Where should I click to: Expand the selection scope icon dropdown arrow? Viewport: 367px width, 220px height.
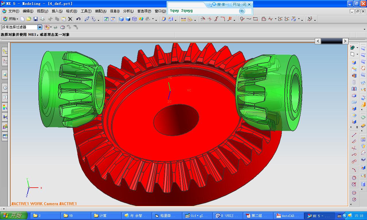pos(51,27)
